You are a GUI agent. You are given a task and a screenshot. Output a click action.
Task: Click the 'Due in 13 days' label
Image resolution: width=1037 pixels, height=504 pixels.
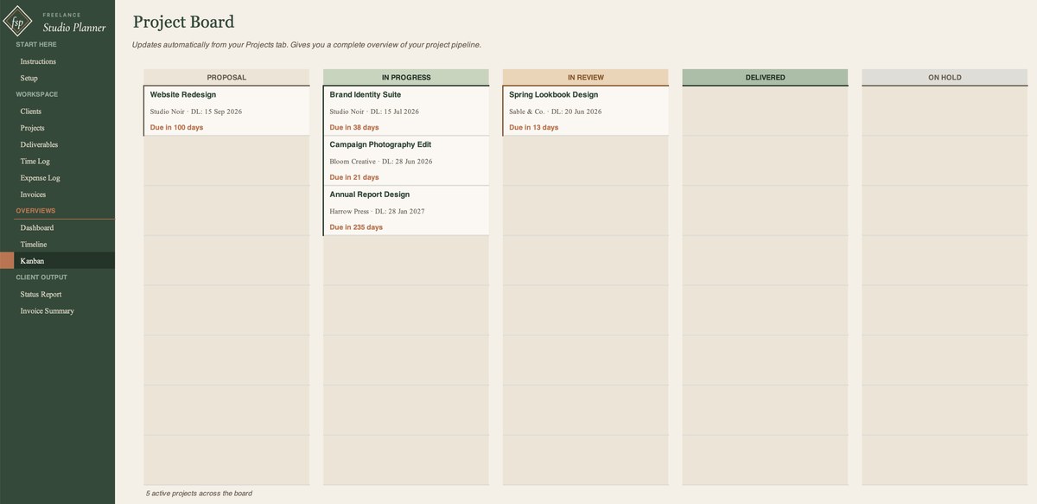point(534,128)
